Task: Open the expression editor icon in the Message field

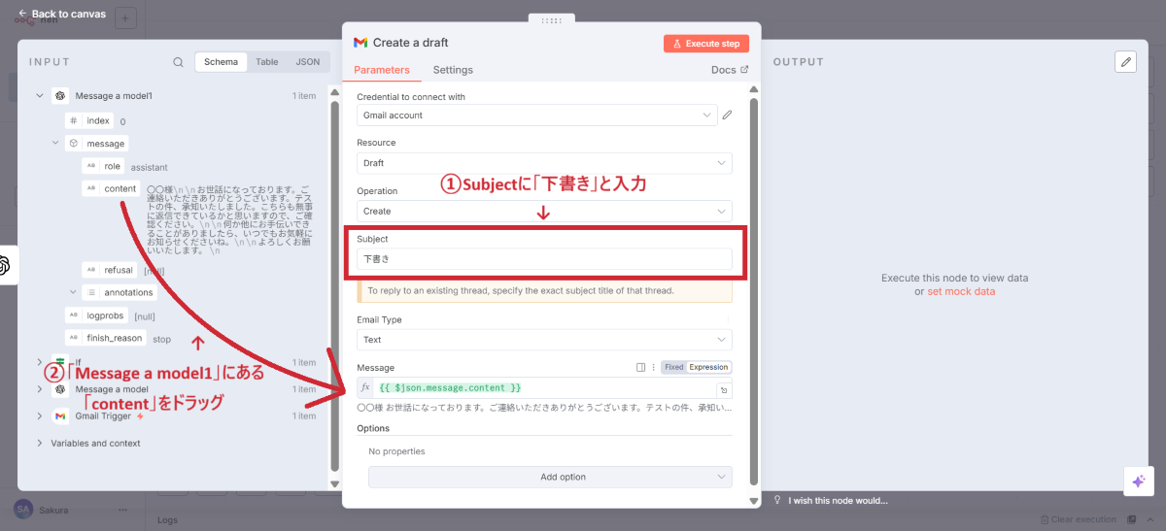Action: pyautogui.click(x=724, y=390)
